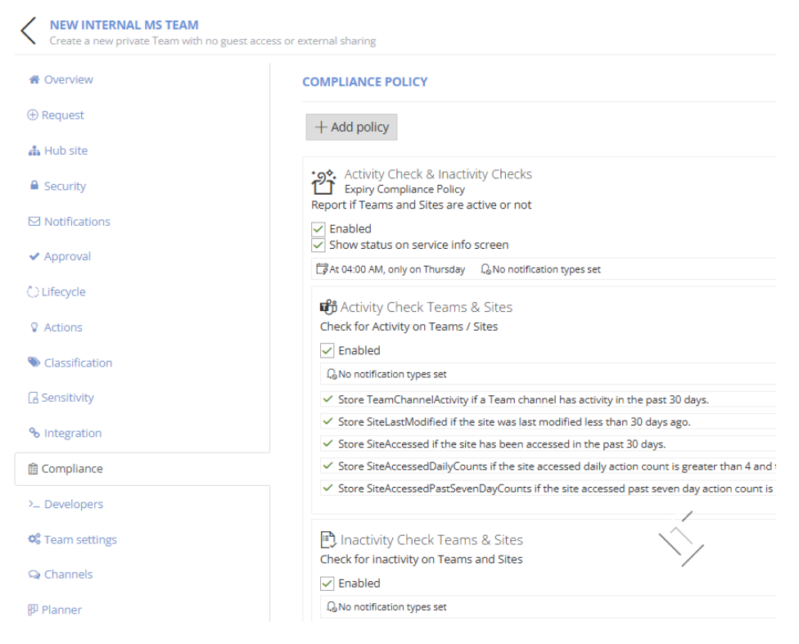Image resolution: width=799 pixels, height=644 pixels.
Task: Toggle Enabled for Inactivity Check Teams & Sites
Action: pyautogui.click(x=327, y=583)
